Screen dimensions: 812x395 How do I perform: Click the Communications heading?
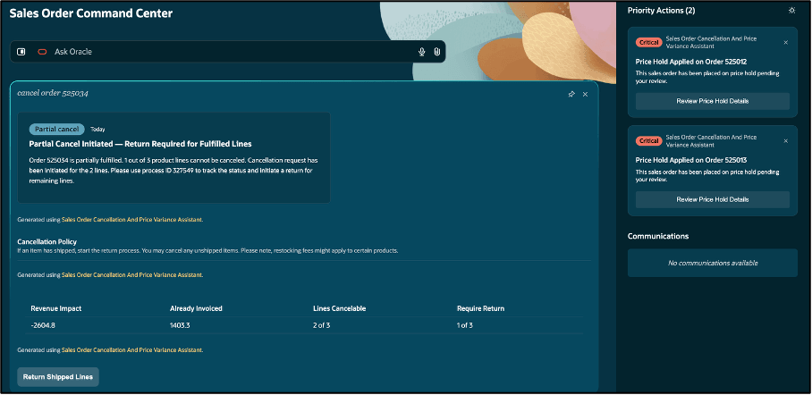point(658,236)
